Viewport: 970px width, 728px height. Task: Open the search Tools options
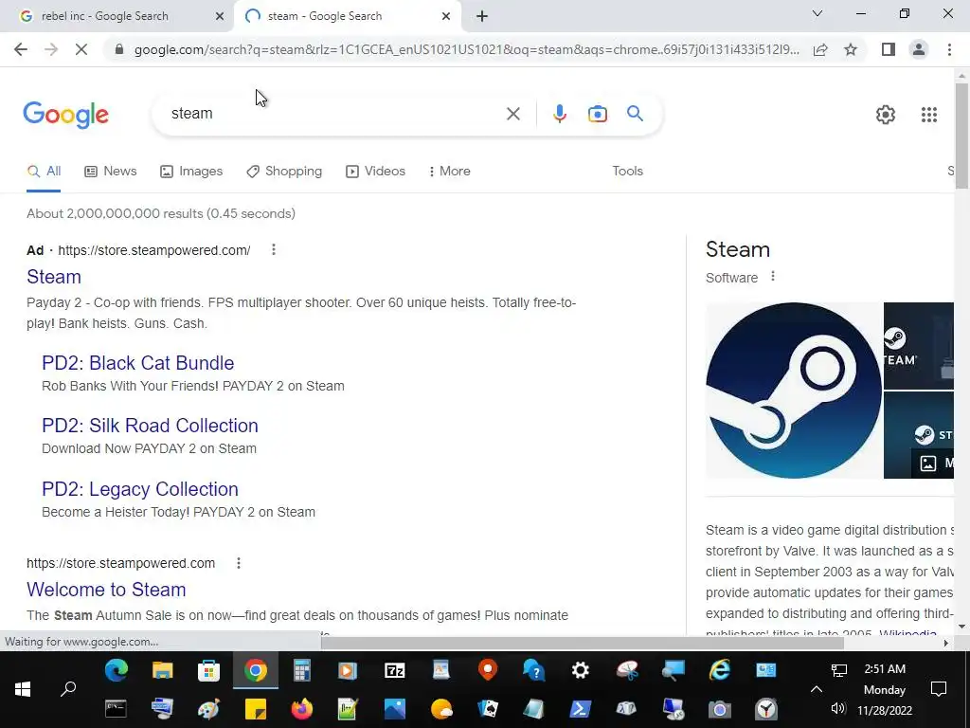coord(627,172)
